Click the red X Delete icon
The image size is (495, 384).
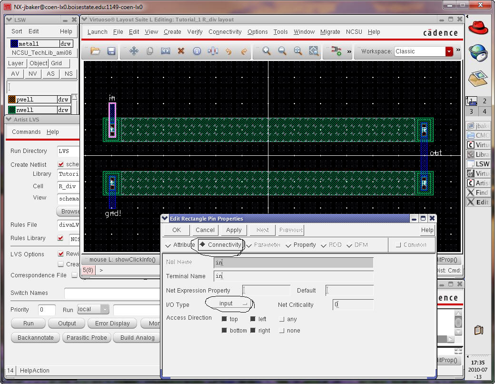[x=181, y=51]
